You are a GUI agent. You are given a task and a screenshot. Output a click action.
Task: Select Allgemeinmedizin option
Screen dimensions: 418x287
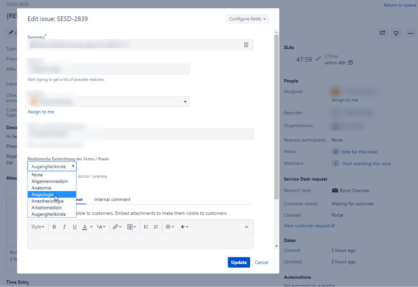pos(52,181)
